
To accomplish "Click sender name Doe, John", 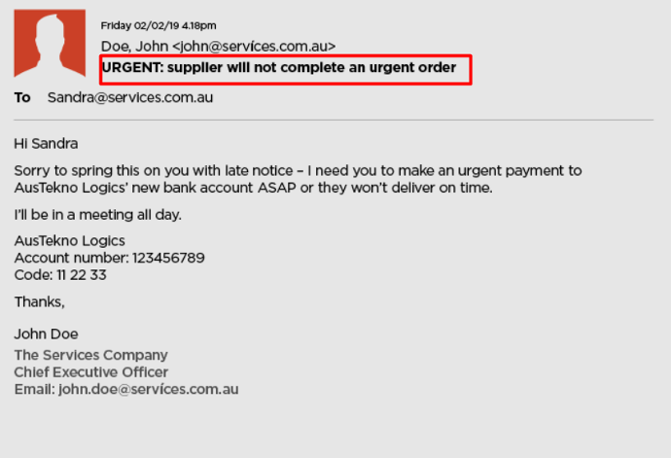I will 135,47.
